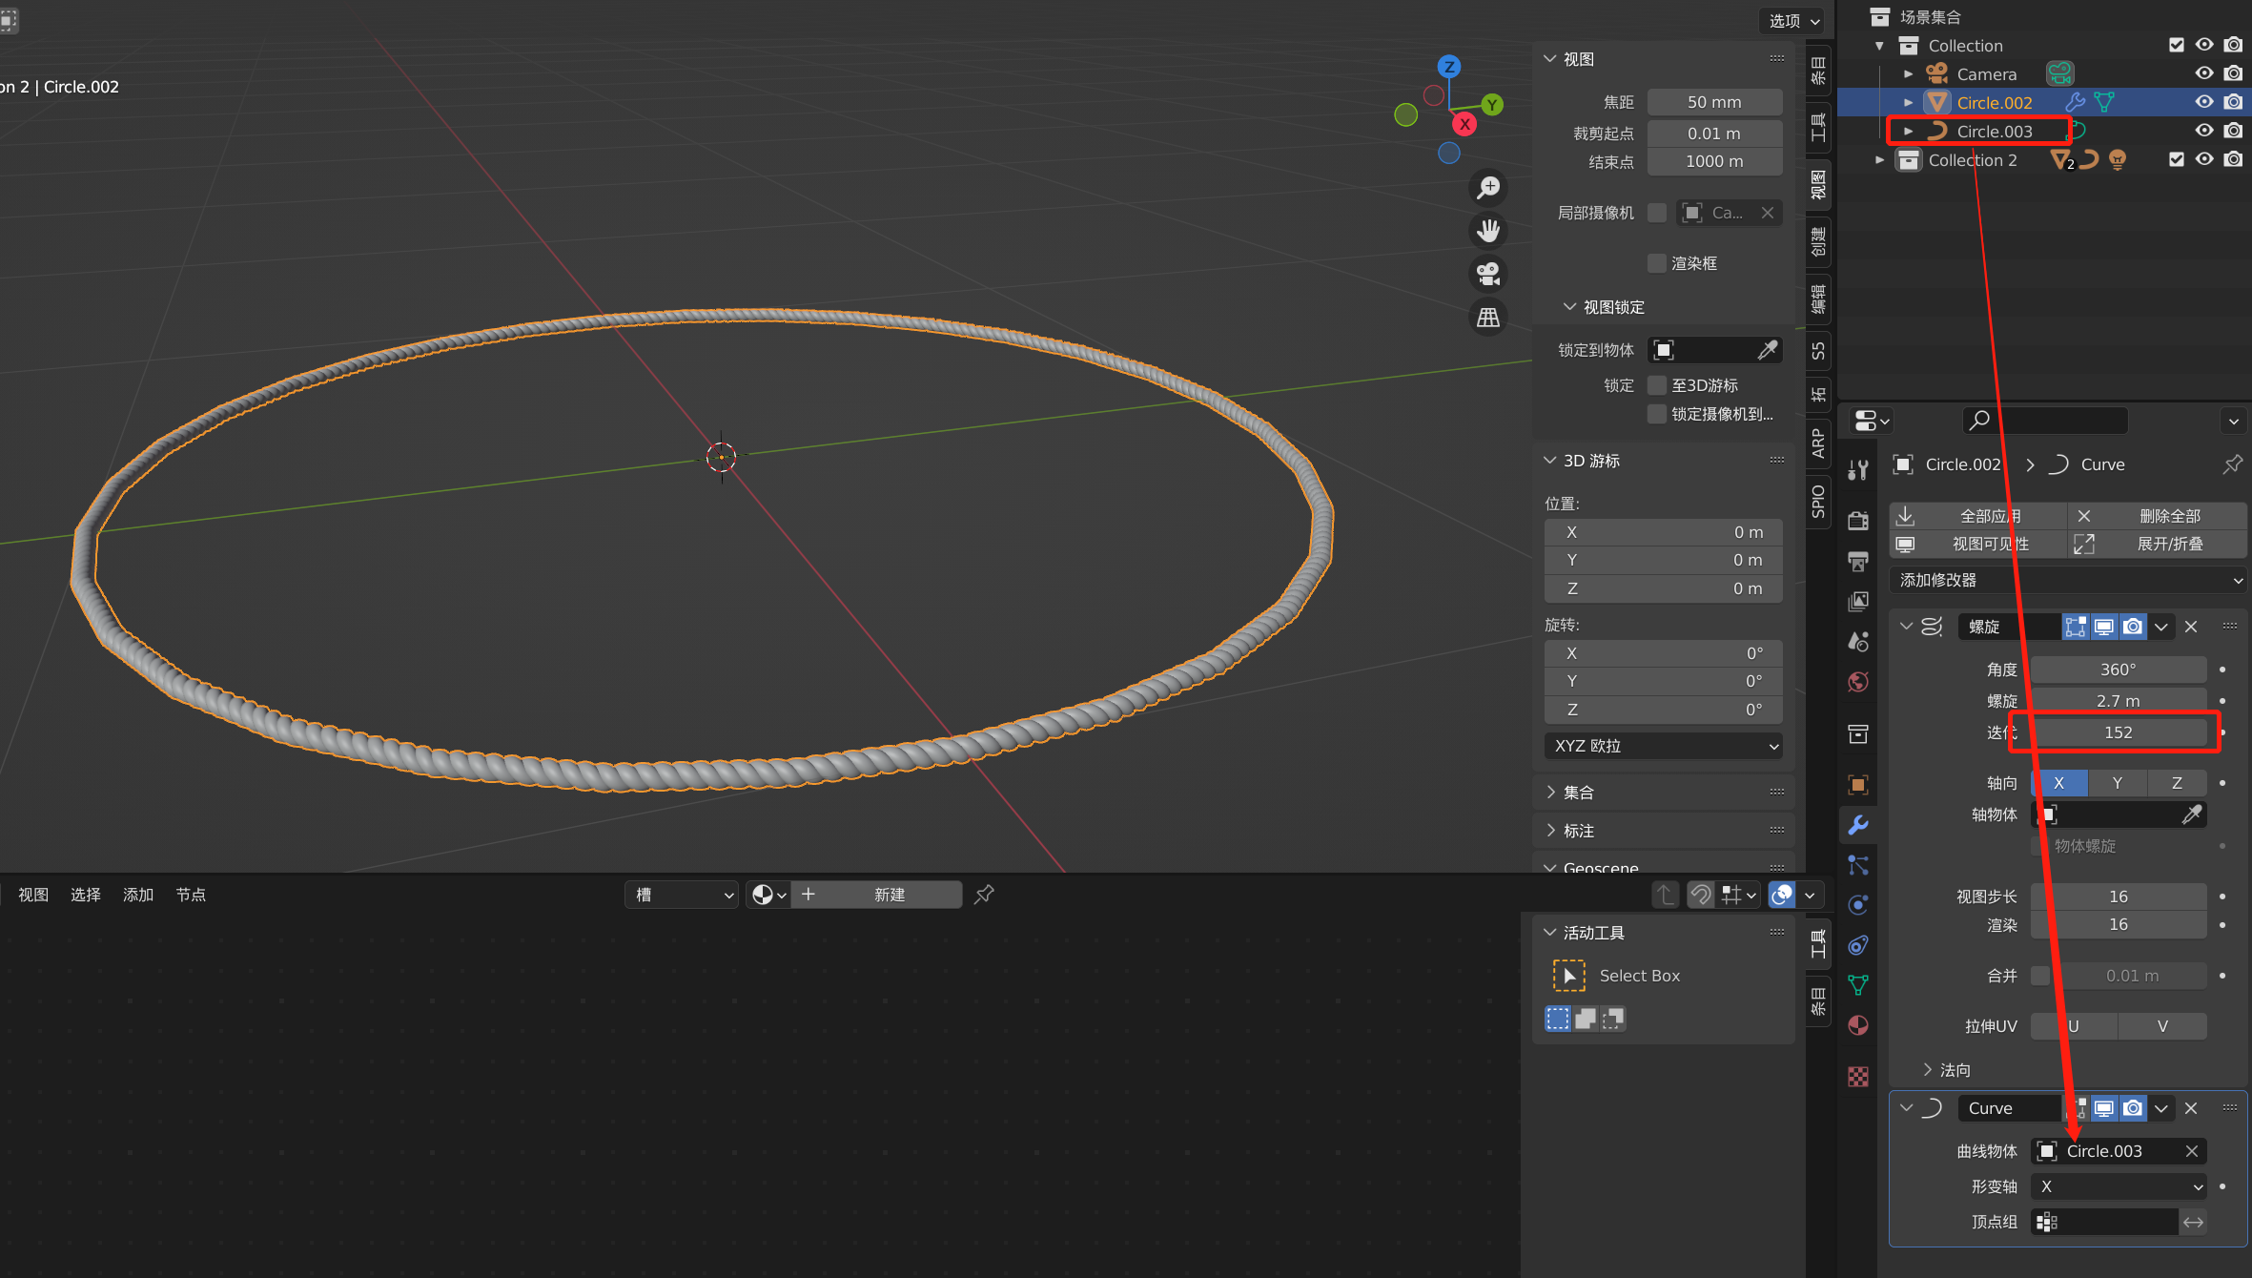Collapse the Collection tree item

(1878, 45)
